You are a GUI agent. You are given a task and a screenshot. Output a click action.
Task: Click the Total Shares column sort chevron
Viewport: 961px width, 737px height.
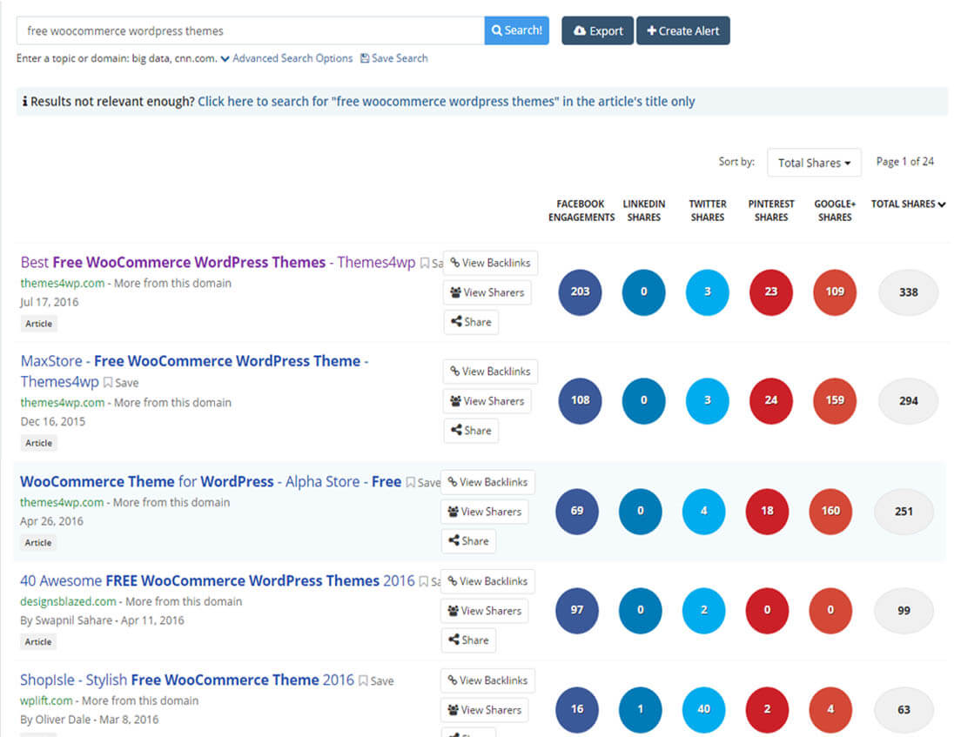(939, 204)
